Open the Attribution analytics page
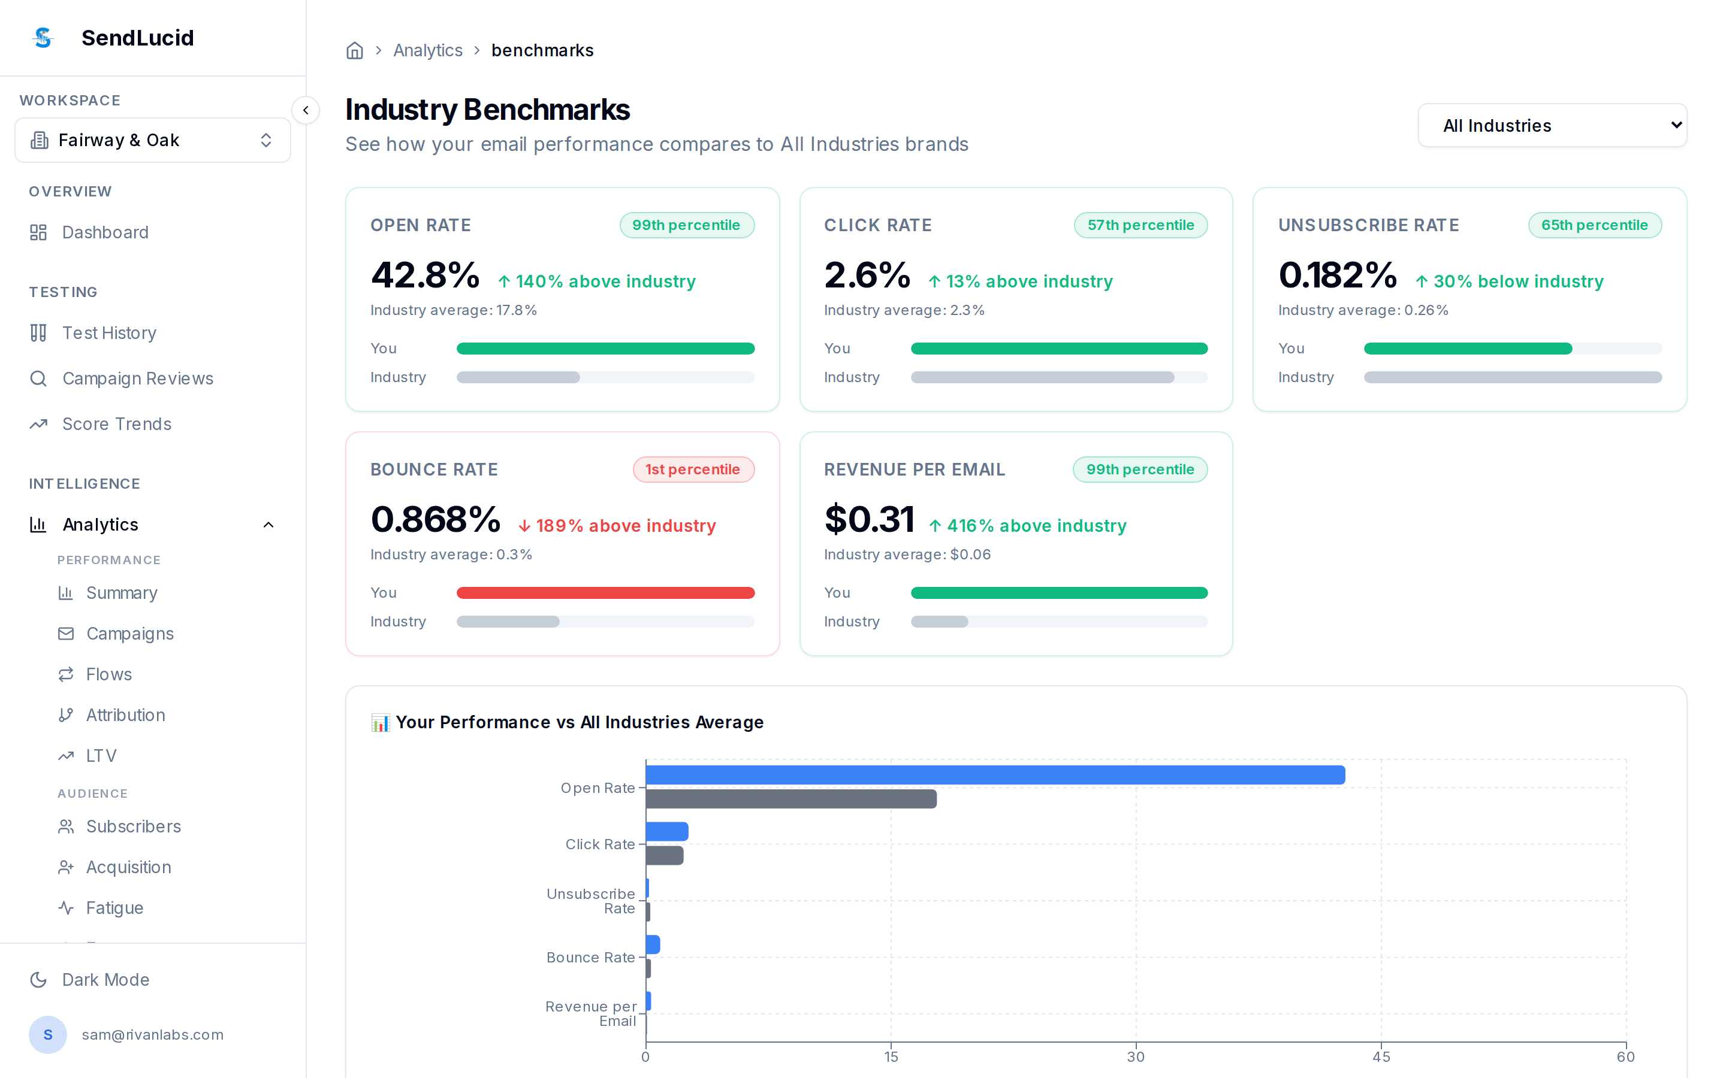 tap(167, 715)
